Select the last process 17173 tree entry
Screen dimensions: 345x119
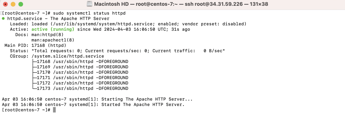point(80,89)
